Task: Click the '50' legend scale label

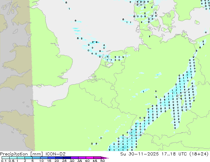Action: (102, 161)
